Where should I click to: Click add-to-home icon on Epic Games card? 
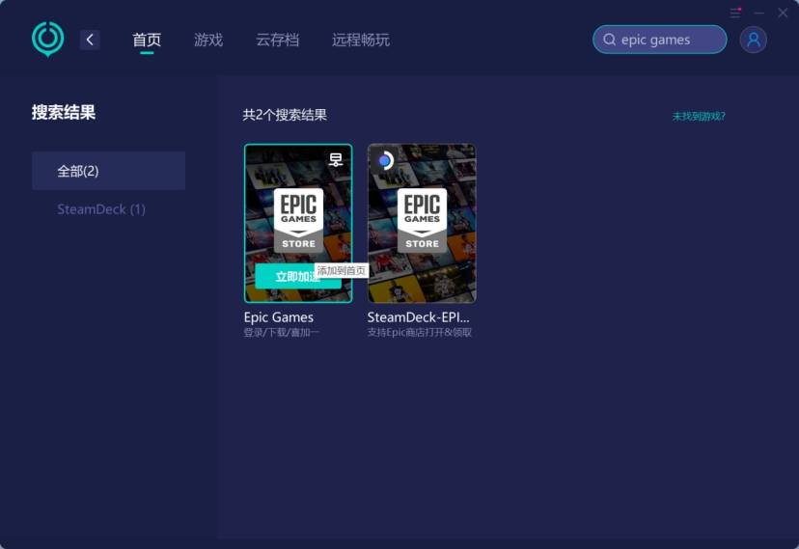[x=335, y=160]
